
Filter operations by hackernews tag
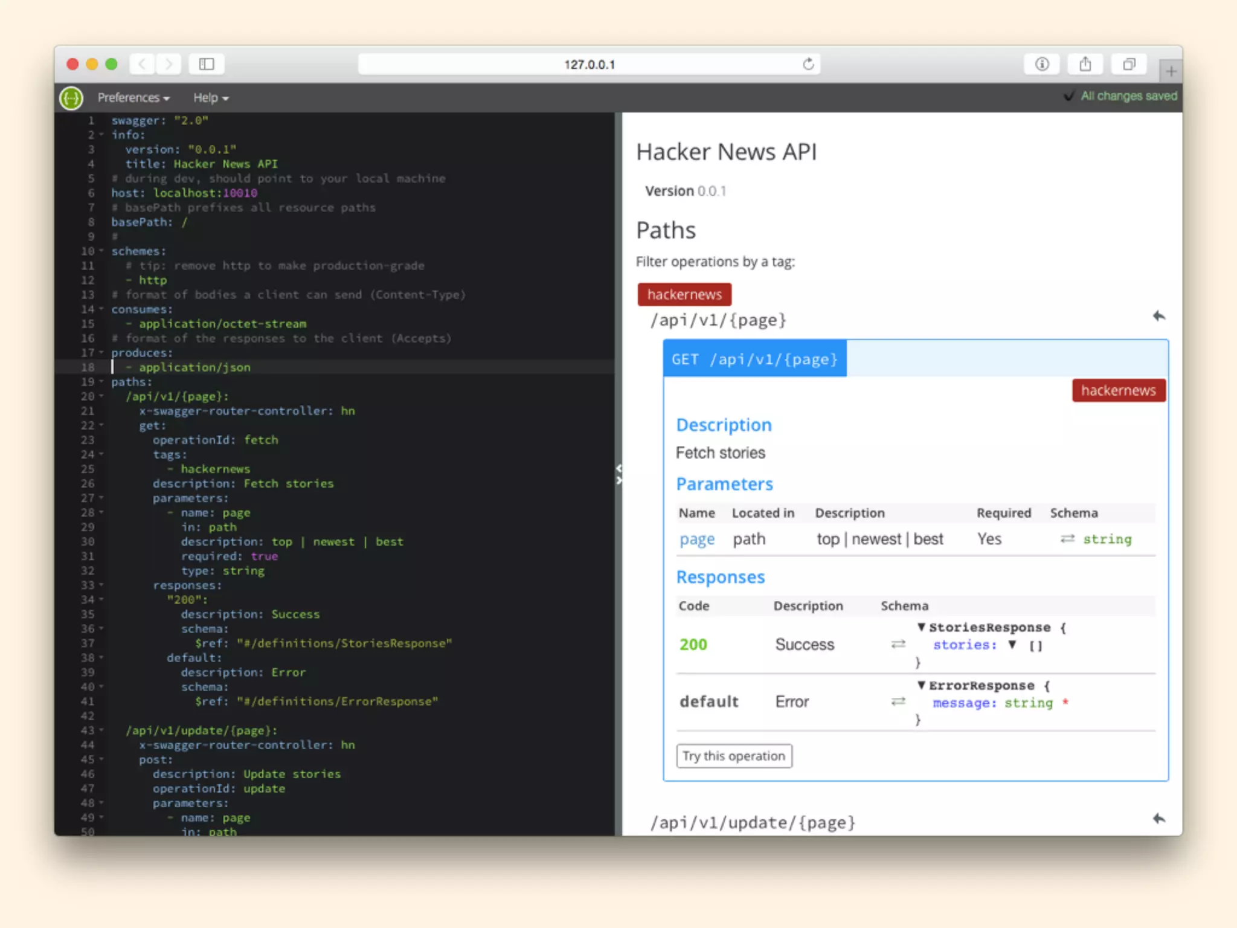684,294
